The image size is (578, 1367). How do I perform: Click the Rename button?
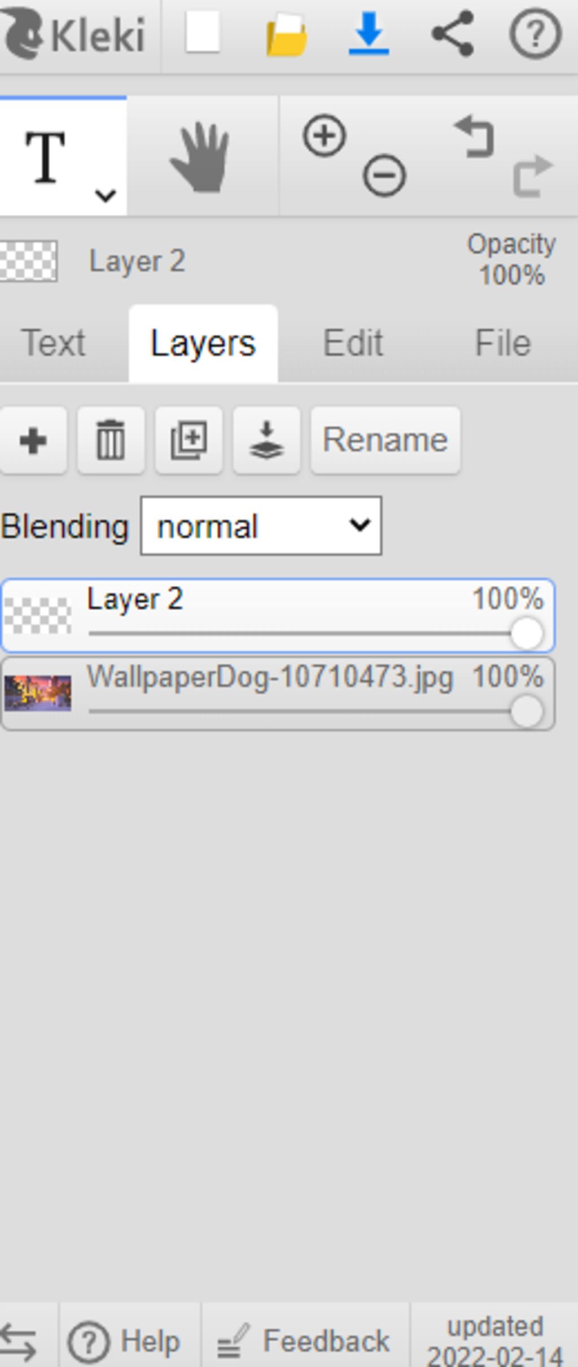(386, 440)
